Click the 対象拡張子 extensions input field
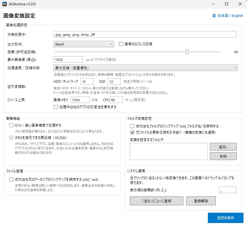The height and width of the screenshot is (226, 247). point(145,34)
